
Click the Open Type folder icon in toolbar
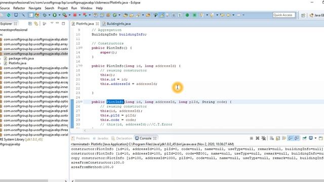(126, 15)
